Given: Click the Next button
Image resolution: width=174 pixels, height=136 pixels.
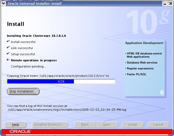Looking at the screenshot, I should (x=108, y=125).
